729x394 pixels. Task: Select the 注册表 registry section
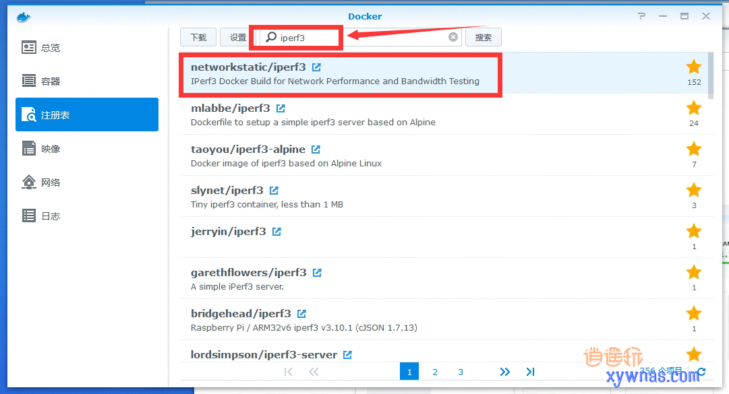click(x=87, y=114)
